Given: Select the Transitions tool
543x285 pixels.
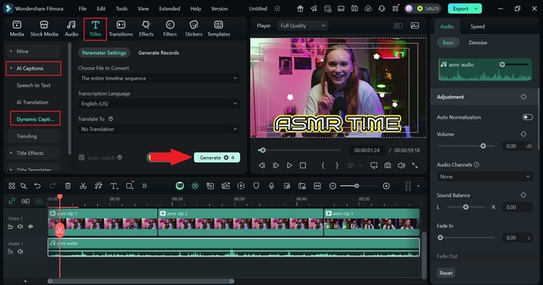Looking at the screenshot, I should click(121, 28).
